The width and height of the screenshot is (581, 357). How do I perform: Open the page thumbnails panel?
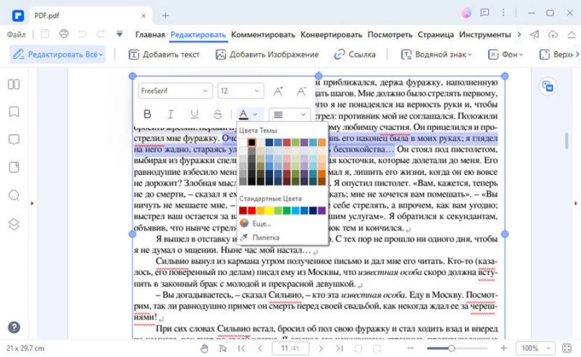point(14,84)
